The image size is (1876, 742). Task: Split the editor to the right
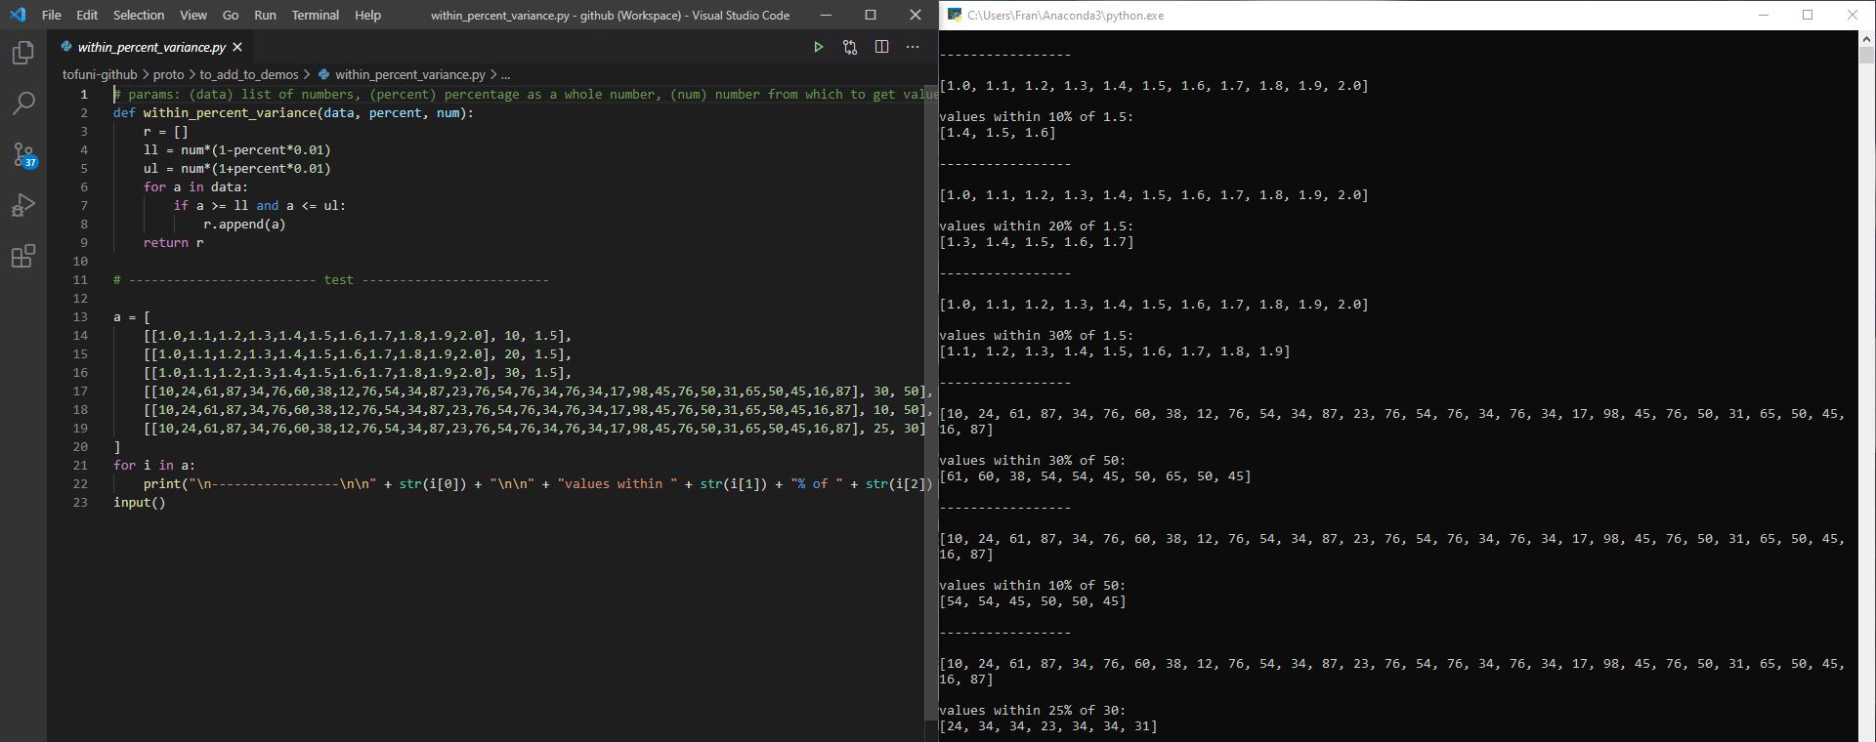click(x=881, y=47)
